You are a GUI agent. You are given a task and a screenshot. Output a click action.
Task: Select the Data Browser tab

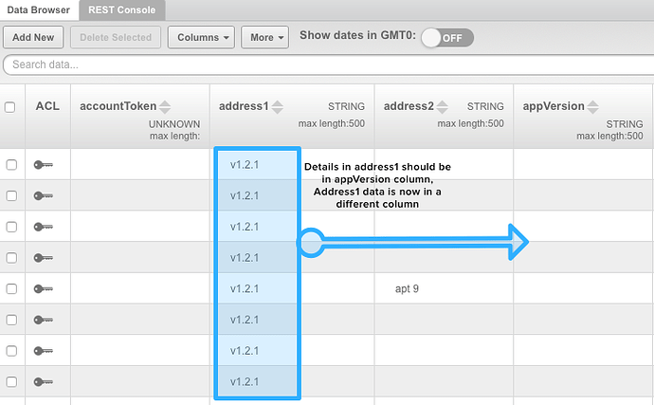point(38,10)
